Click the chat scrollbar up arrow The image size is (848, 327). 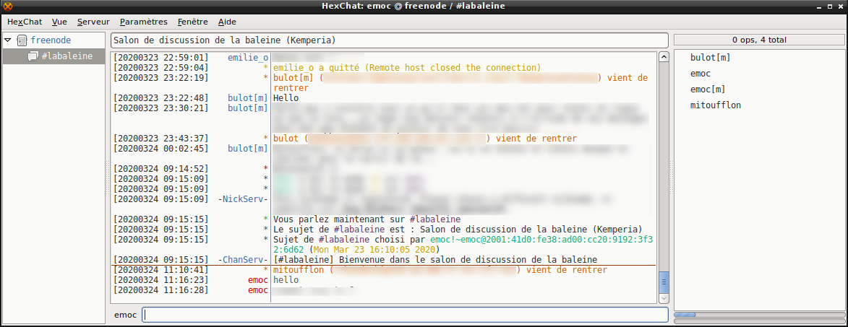664,57
